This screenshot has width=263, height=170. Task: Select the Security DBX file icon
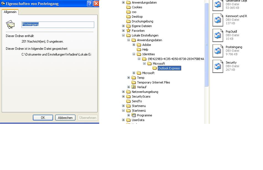click(x=218, y=66)
